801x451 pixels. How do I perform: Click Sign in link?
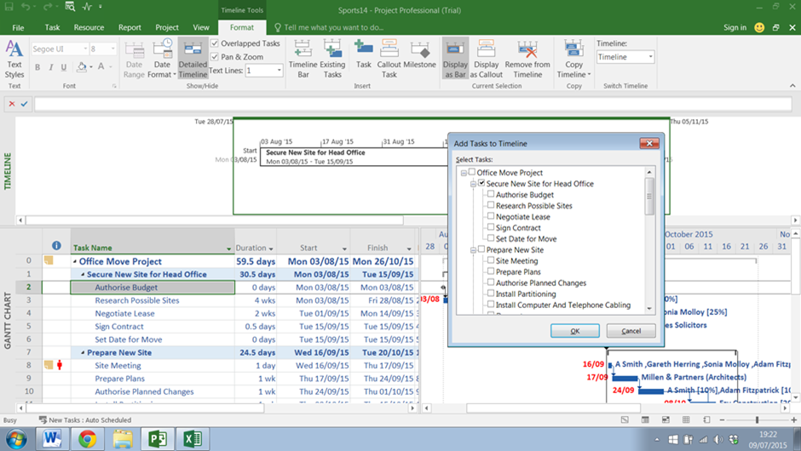735,27
